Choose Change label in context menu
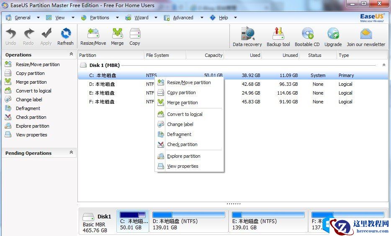This screenshot has height=236, width=391. [x=189, y=124]
